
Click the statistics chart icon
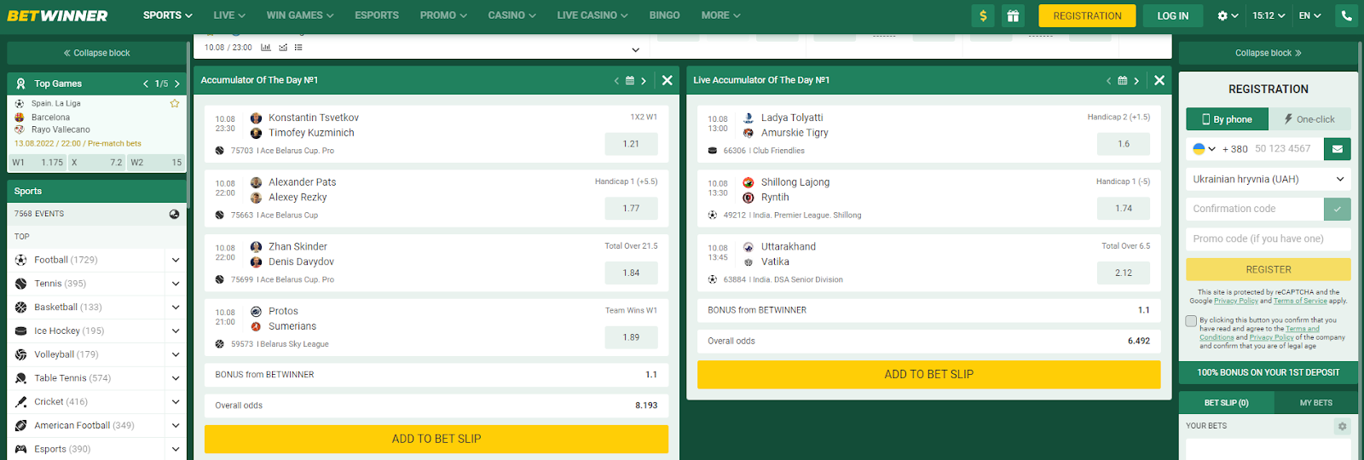pos(266,48)
